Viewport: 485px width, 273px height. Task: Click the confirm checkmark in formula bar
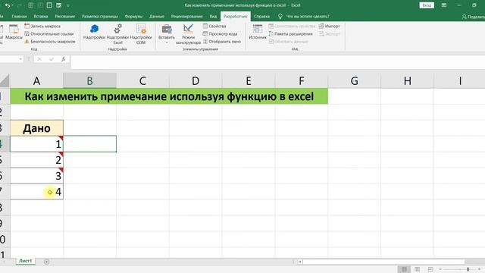52,59
